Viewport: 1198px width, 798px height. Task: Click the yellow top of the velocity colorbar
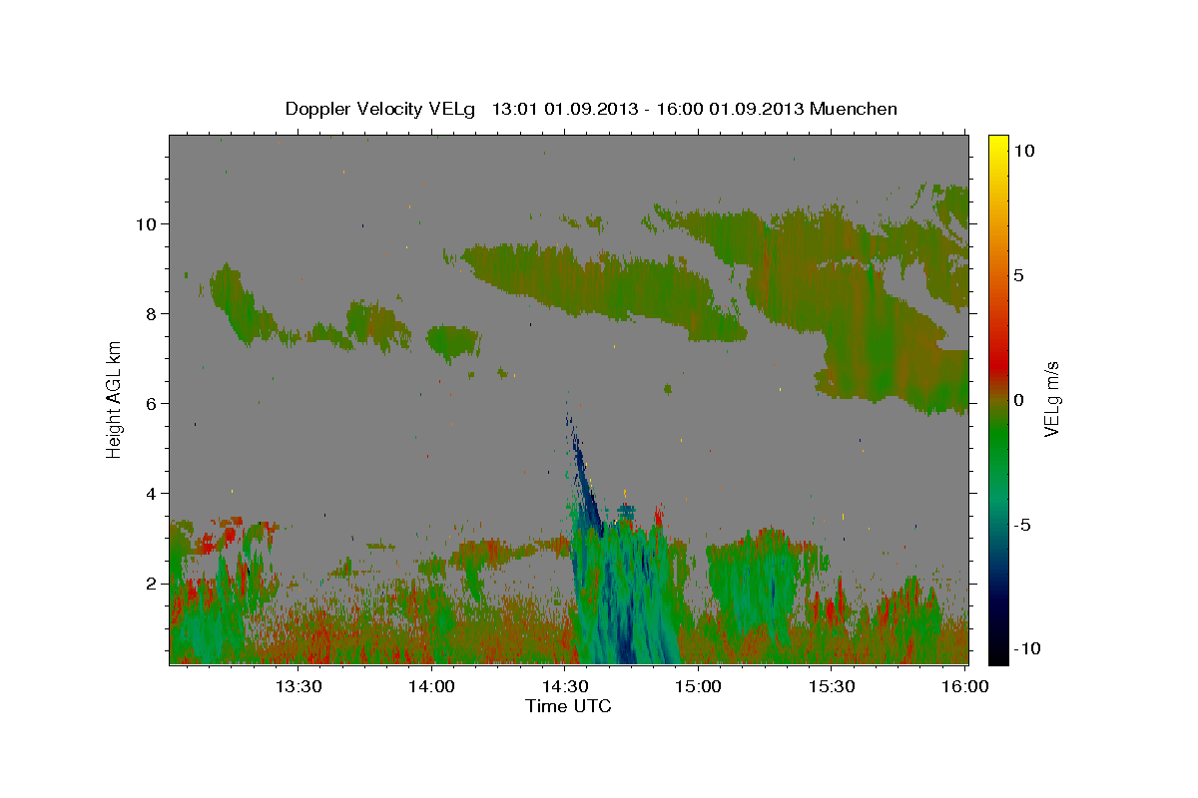tap(997, 143)
